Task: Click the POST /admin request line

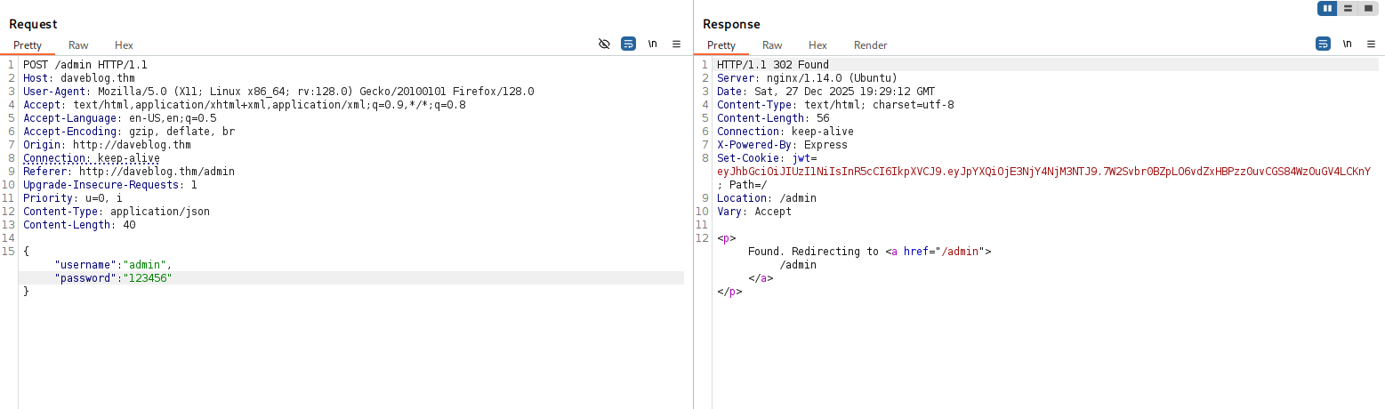Action: click(x=85, y=65)
